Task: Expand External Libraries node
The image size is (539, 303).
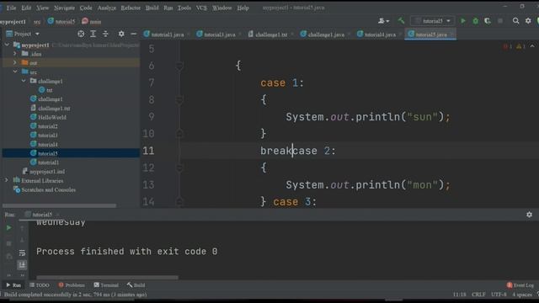Action: pyautogui.click(x=6, y=180)
